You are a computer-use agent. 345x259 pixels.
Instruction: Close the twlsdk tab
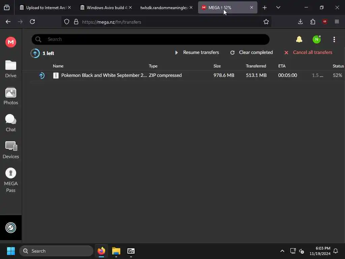[x=191, y=7]
